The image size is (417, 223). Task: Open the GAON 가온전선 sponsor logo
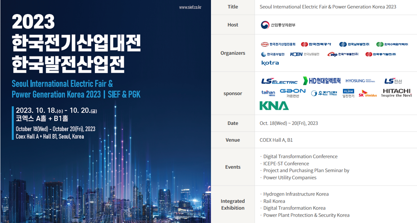tap(293, 93)
